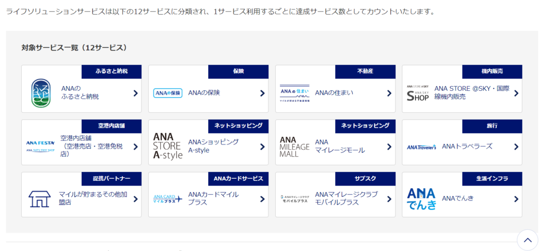Click the ANA STORE A-style logo
The height and width of the screenshot is (251, 540).
click(x=167, y=146)
